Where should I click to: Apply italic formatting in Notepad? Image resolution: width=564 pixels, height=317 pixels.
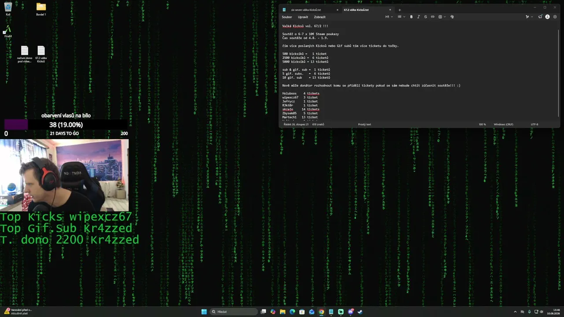pos(419,17)
